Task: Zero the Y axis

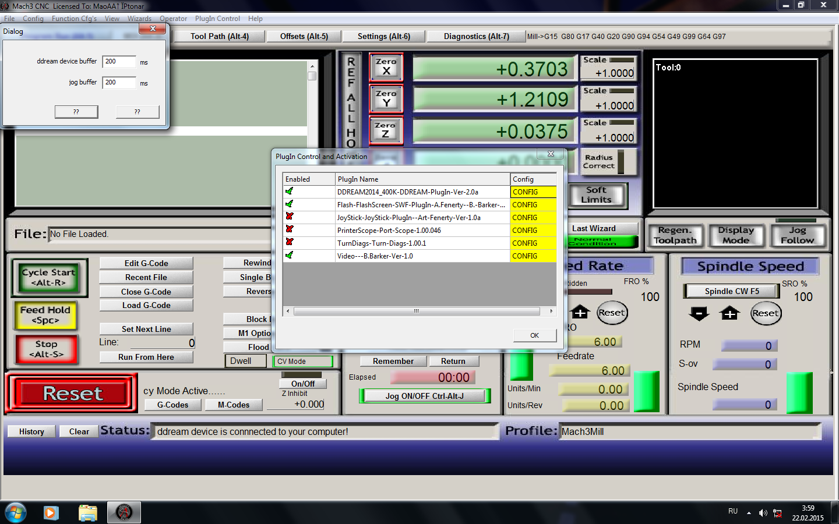Action: tap(386, 99)
